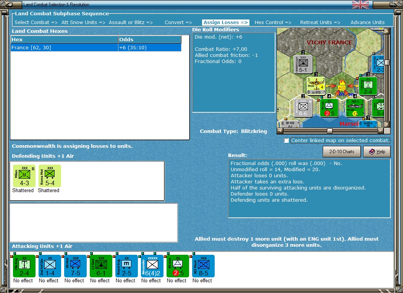Click the Assign Losses subphase step
This screenshot has width=403, height=293.
pos(225,23)
